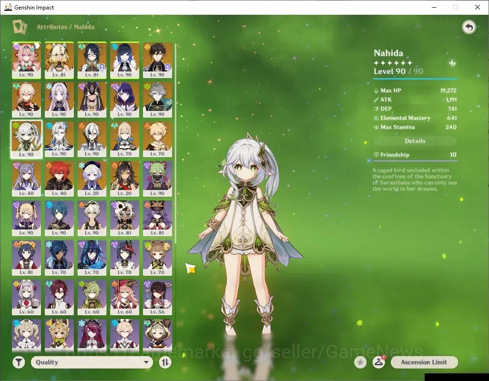Viewport: 489px width, 381px height.
Task: Select Keqing's Lv. 40 portrait
Action: pos(27,179)
